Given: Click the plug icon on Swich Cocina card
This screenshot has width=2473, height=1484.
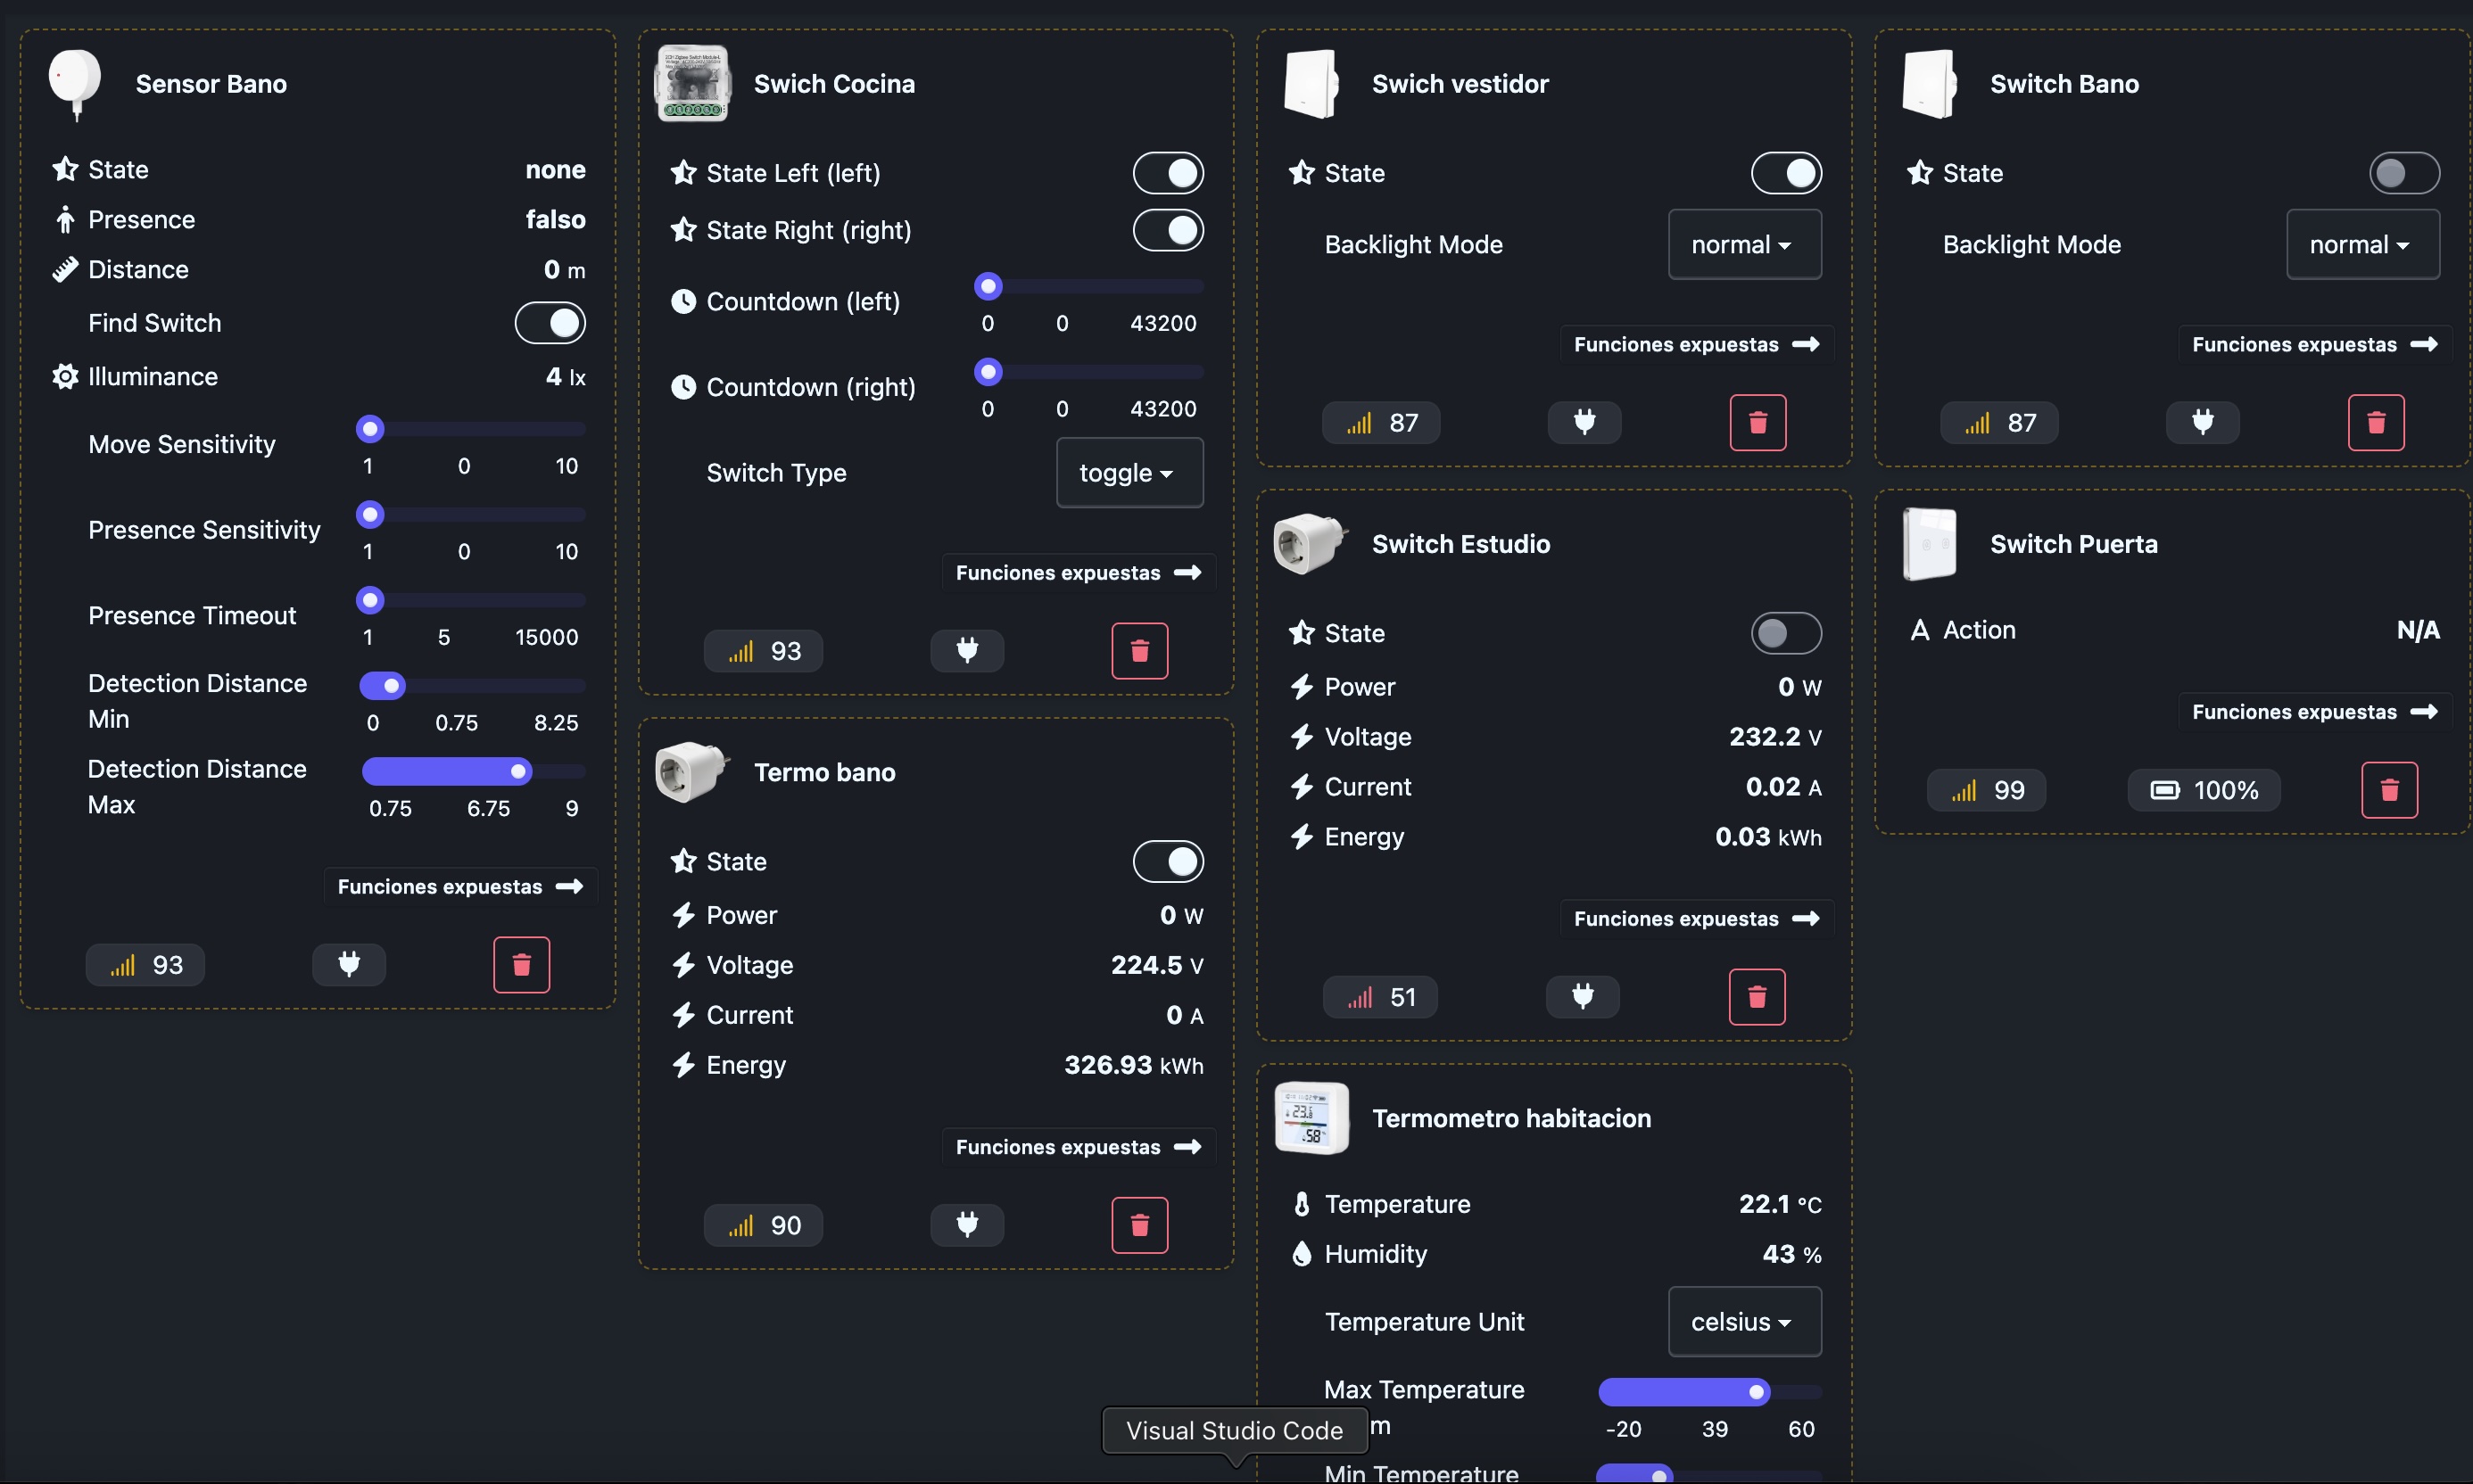Looking at the screenshot, I should (x=966, y=651).
